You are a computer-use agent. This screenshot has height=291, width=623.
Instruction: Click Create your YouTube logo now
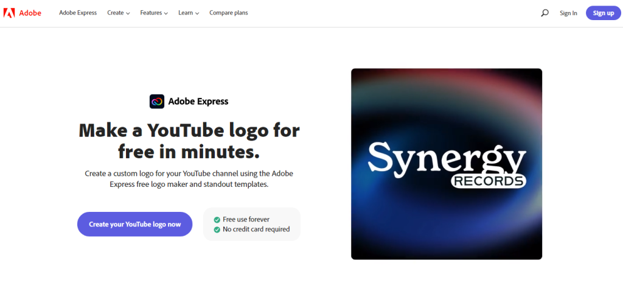[134, 224]
